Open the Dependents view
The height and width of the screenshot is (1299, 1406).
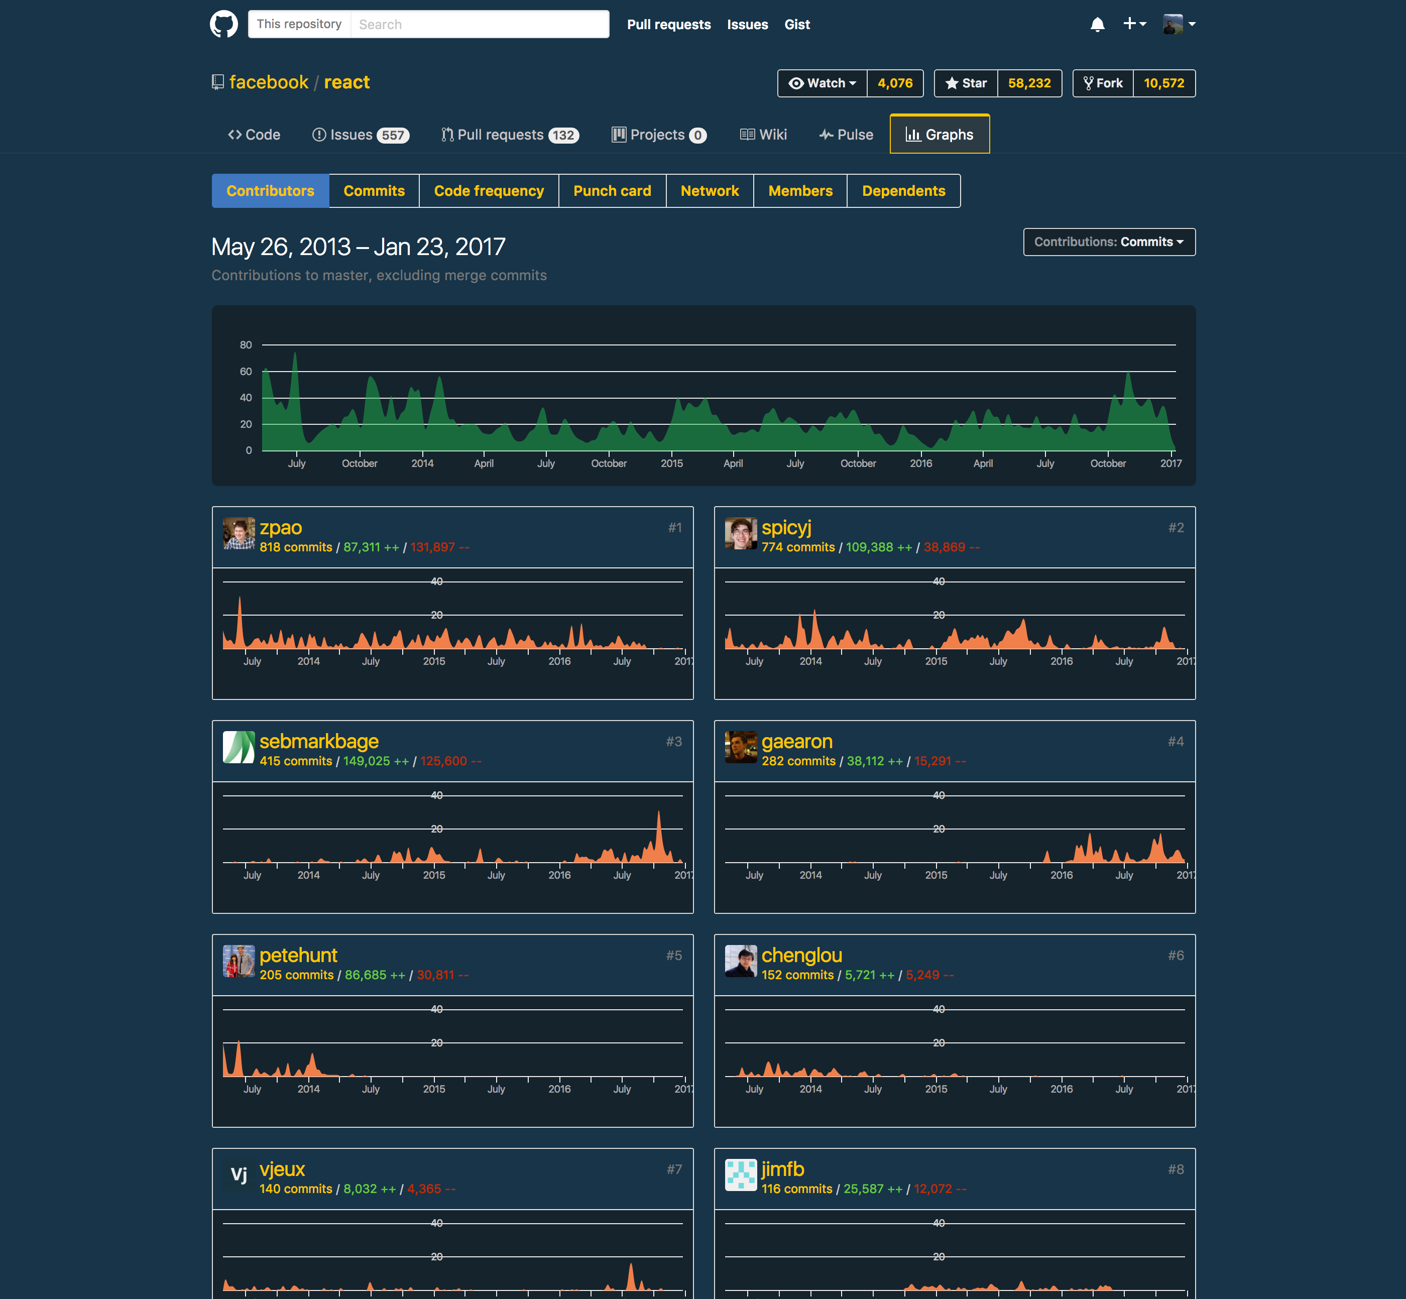pyautogui.click(x=903, y=190)
